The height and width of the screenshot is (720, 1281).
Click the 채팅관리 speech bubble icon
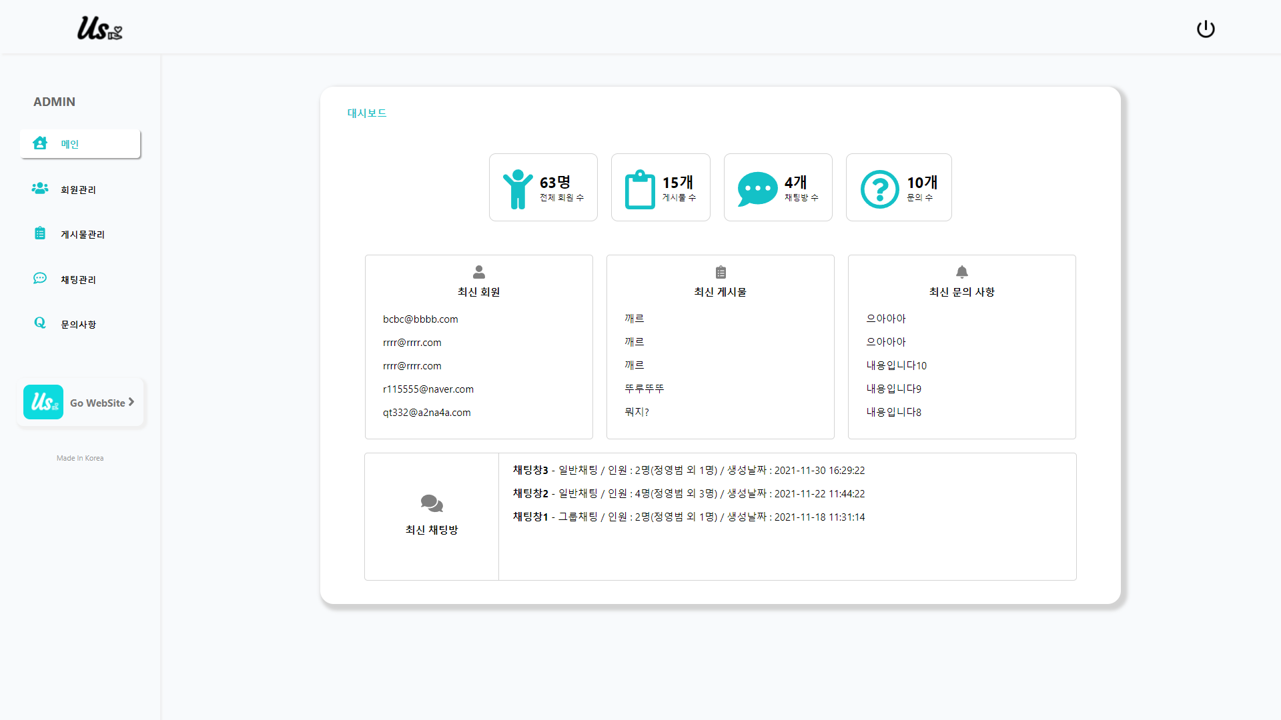click(39, 278)
